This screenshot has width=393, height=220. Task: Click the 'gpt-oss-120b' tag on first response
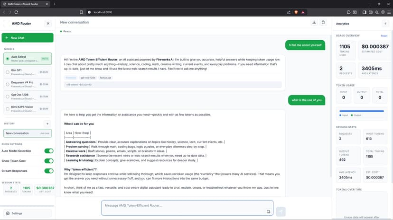(x=88, y=78)
